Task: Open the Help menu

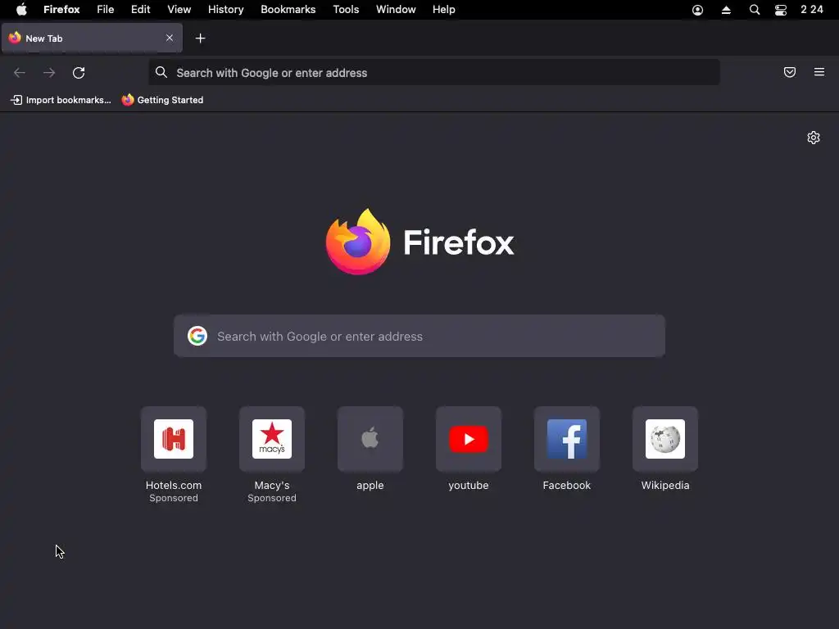Action: tap(443, 10)
